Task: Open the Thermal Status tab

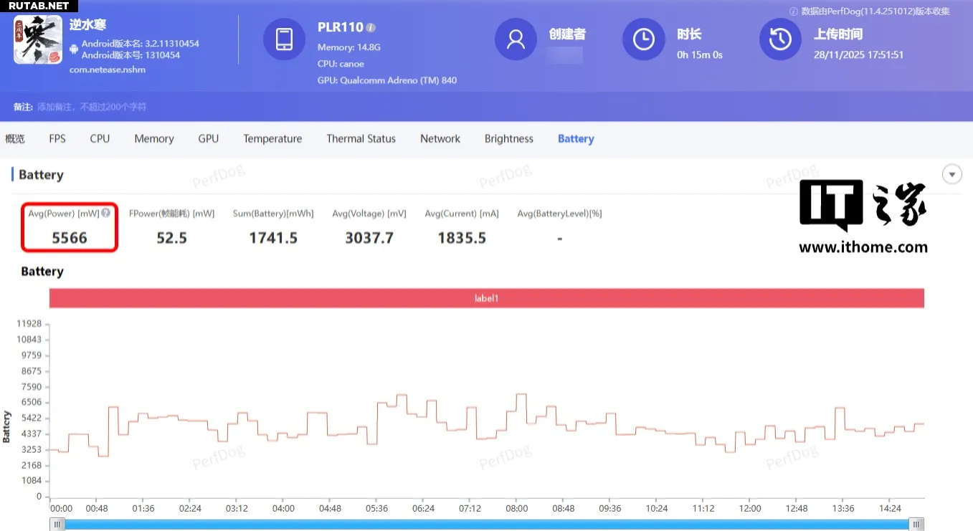Action: point(361,138)
